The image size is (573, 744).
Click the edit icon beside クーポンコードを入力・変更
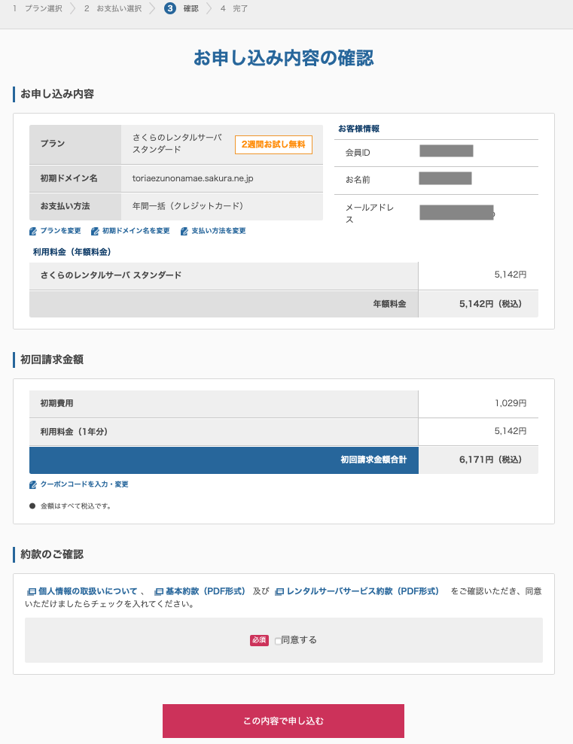coord(33,484)
